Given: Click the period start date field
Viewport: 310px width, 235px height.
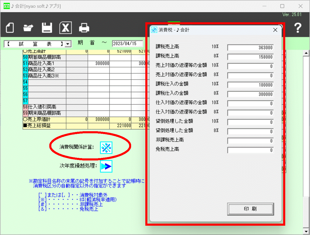Looking at the screenshot, I should click(x=128, y=43).
